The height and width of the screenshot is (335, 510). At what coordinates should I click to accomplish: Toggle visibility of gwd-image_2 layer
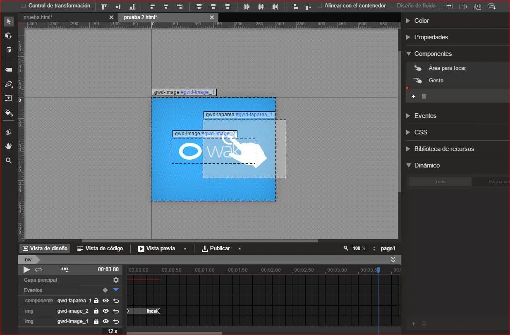(x=105, y=311)
